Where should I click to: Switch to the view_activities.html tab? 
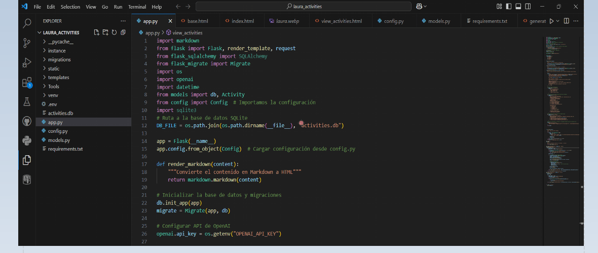pyautogui.click(x=342, y=21)
